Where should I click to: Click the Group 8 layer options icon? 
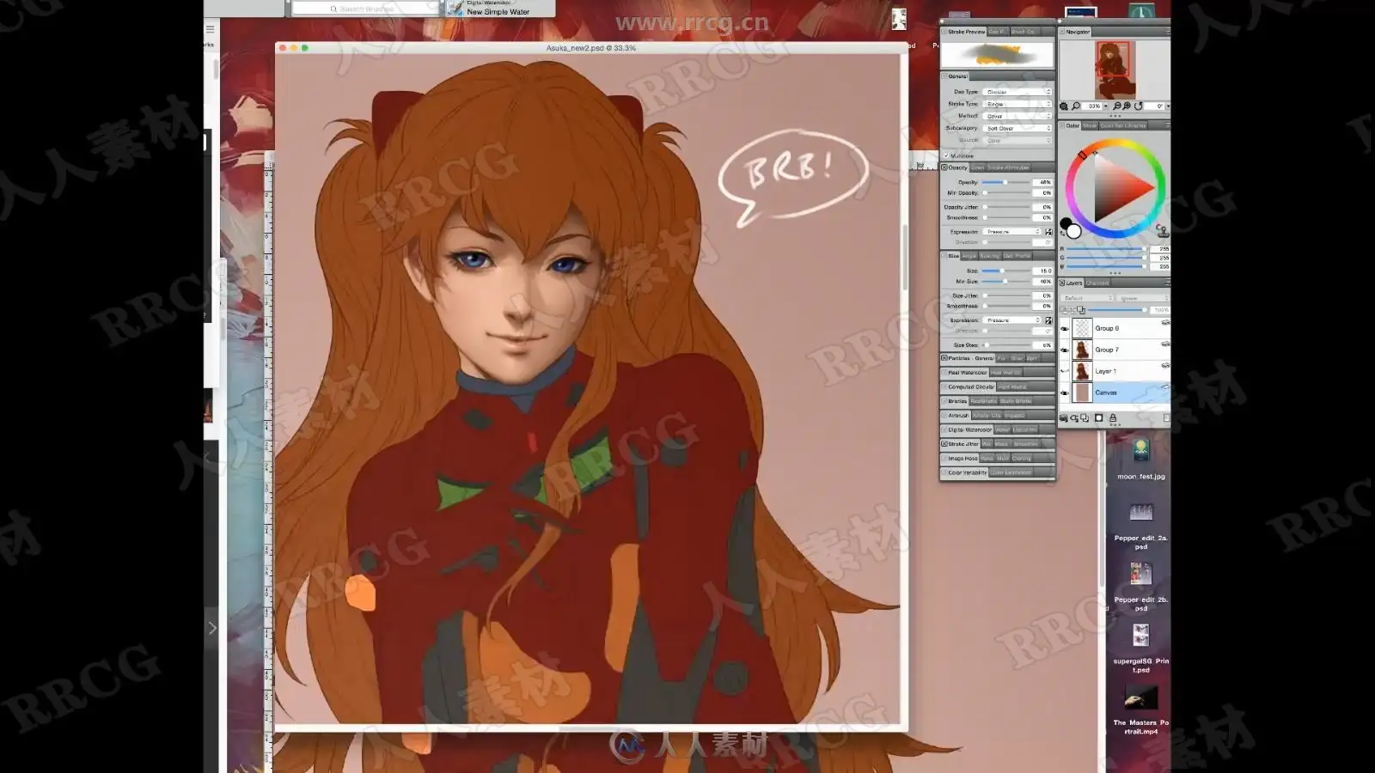coord(1165,323)
